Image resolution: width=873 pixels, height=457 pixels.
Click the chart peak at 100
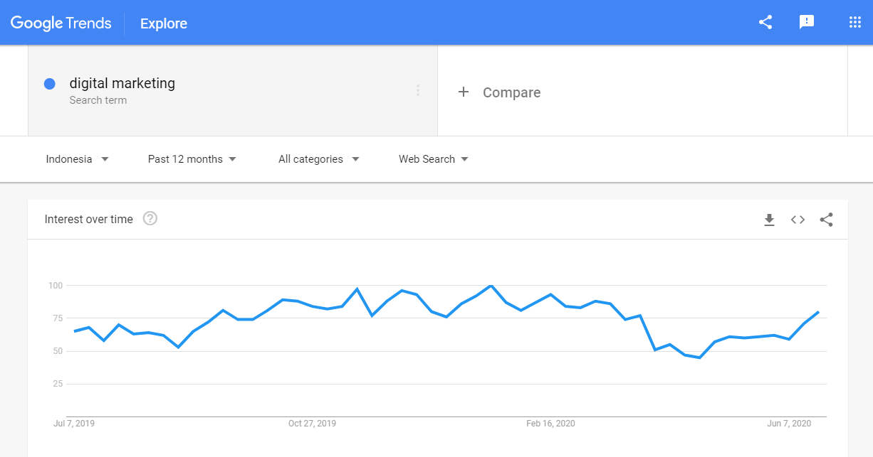pyautogui.click(x=491, y=286)
